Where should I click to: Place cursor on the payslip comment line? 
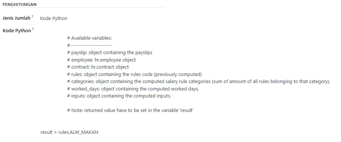click(x=109, y=53)
